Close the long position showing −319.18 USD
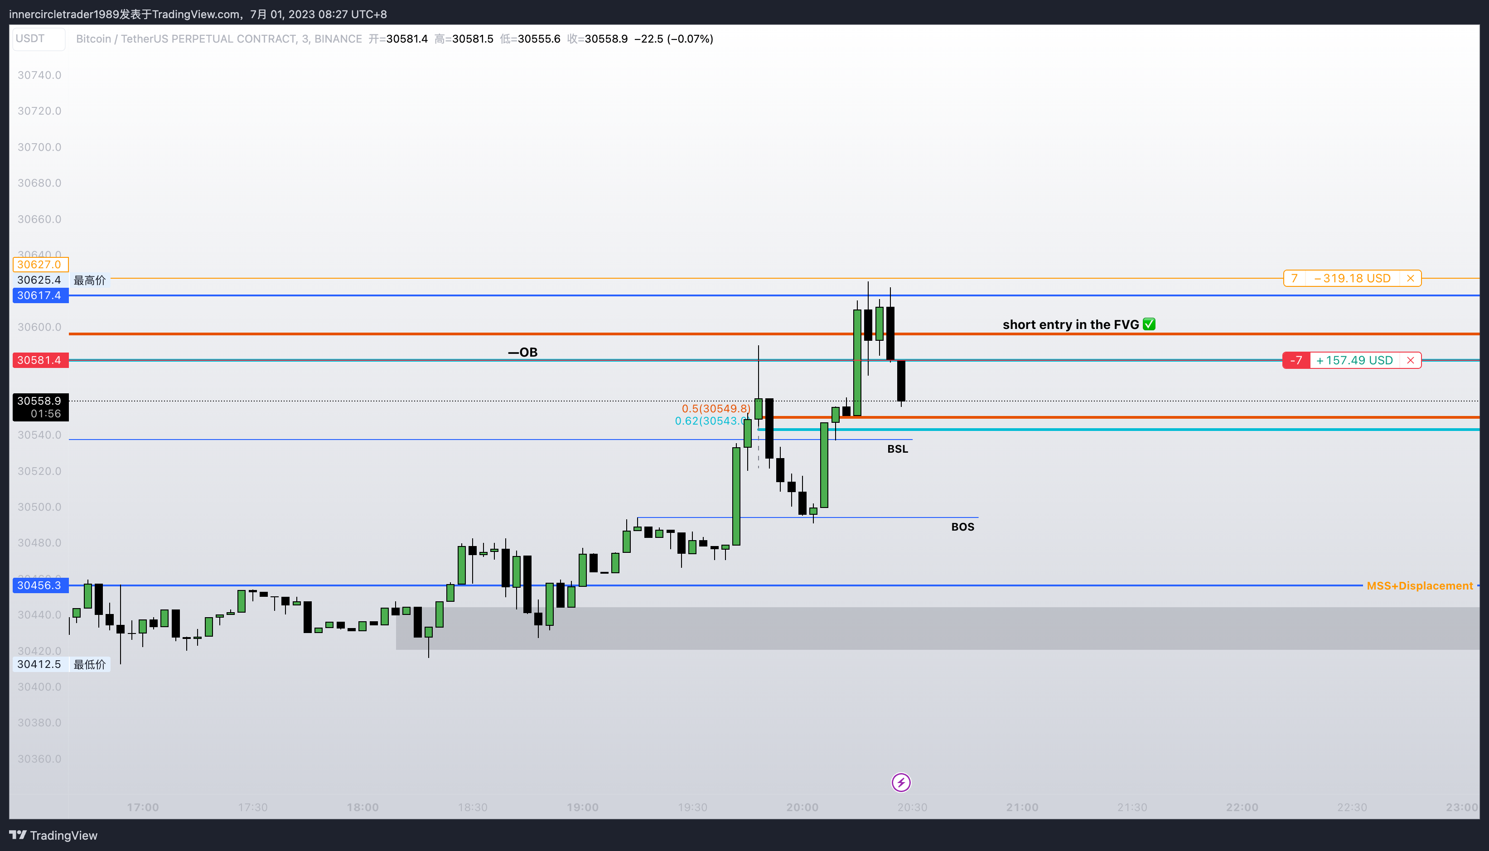This screenshot has height=851, width=1489. coord(1411,278)
